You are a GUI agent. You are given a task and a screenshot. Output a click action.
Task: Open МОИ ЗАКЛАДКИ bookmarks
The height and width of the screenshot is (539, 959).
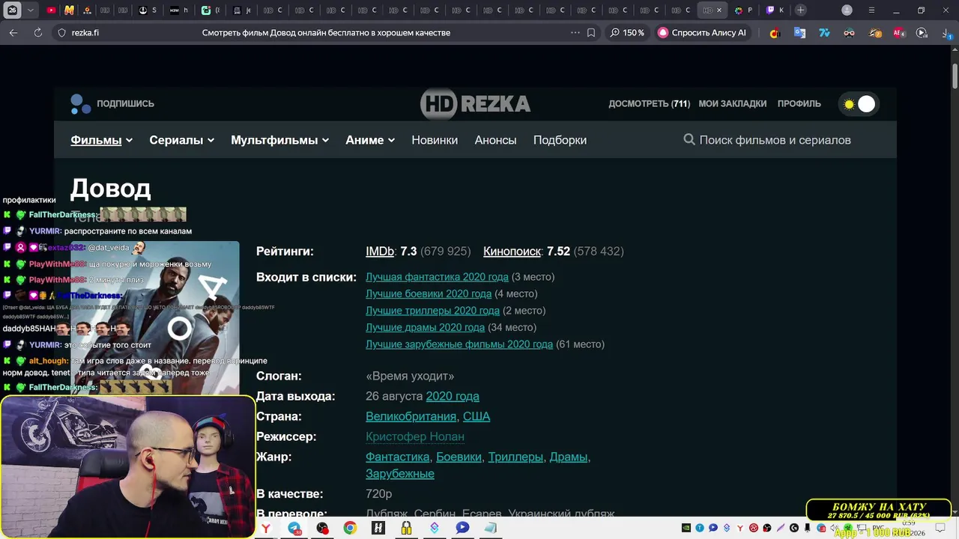(x=732, y=103)
